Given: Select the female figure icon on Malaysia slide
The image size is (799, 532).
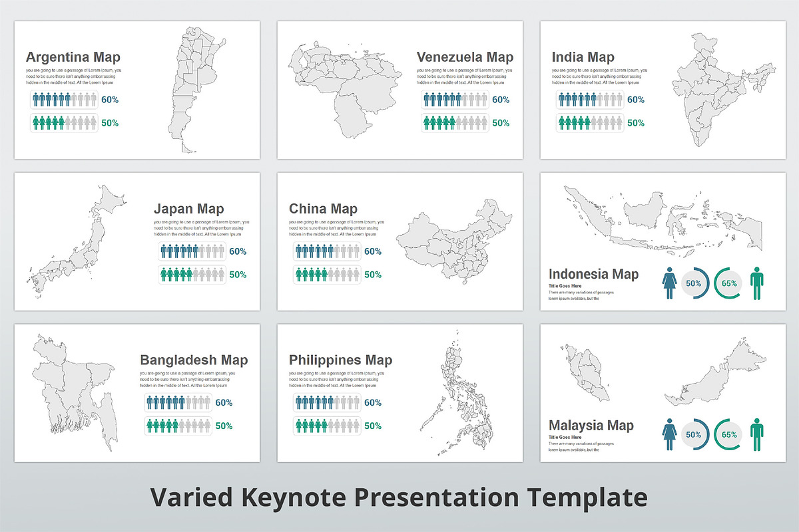Looking at the screenshot, I should [x=669, y=434].
